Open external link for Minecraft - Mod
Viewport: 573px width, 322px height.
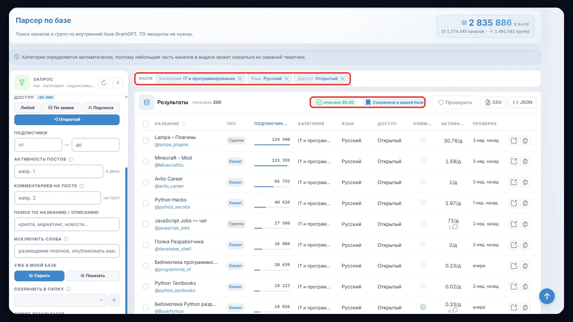(514, 161)
